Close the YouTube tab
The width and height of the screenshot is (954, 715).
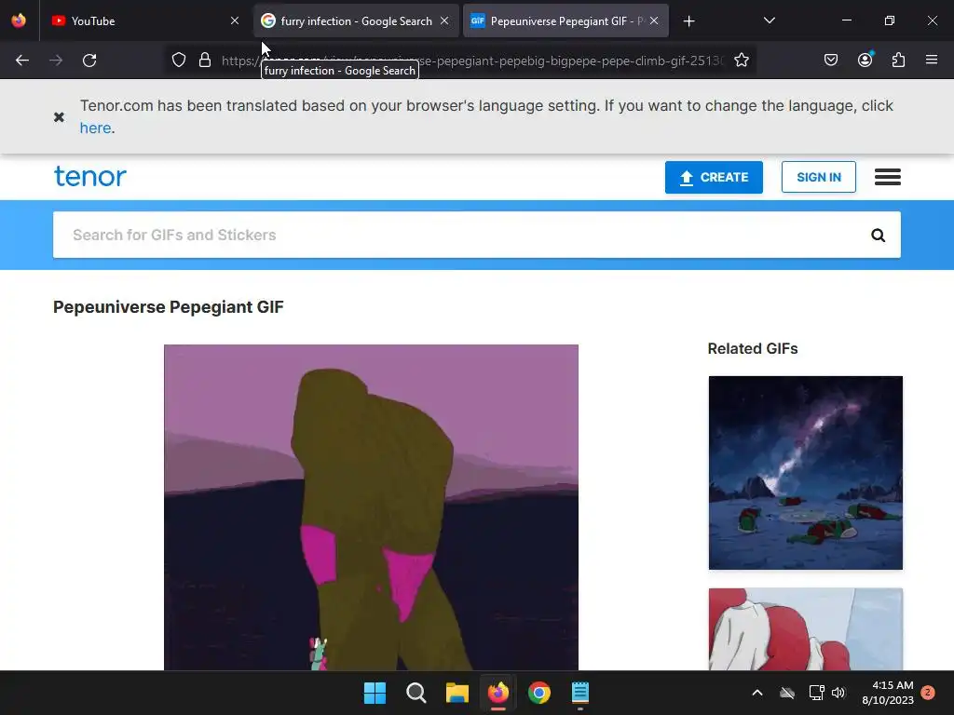pyautogui.click(x=235, y=20)
